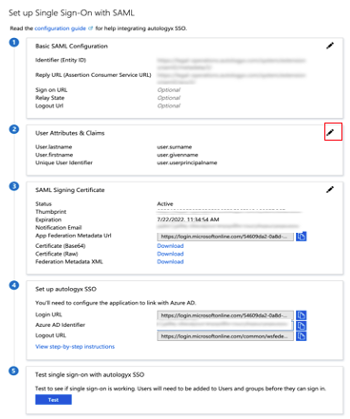The width and height of the screenshot is (350, 419).
Task: Click the 'Relay State' label
Action: coord(49,98)
